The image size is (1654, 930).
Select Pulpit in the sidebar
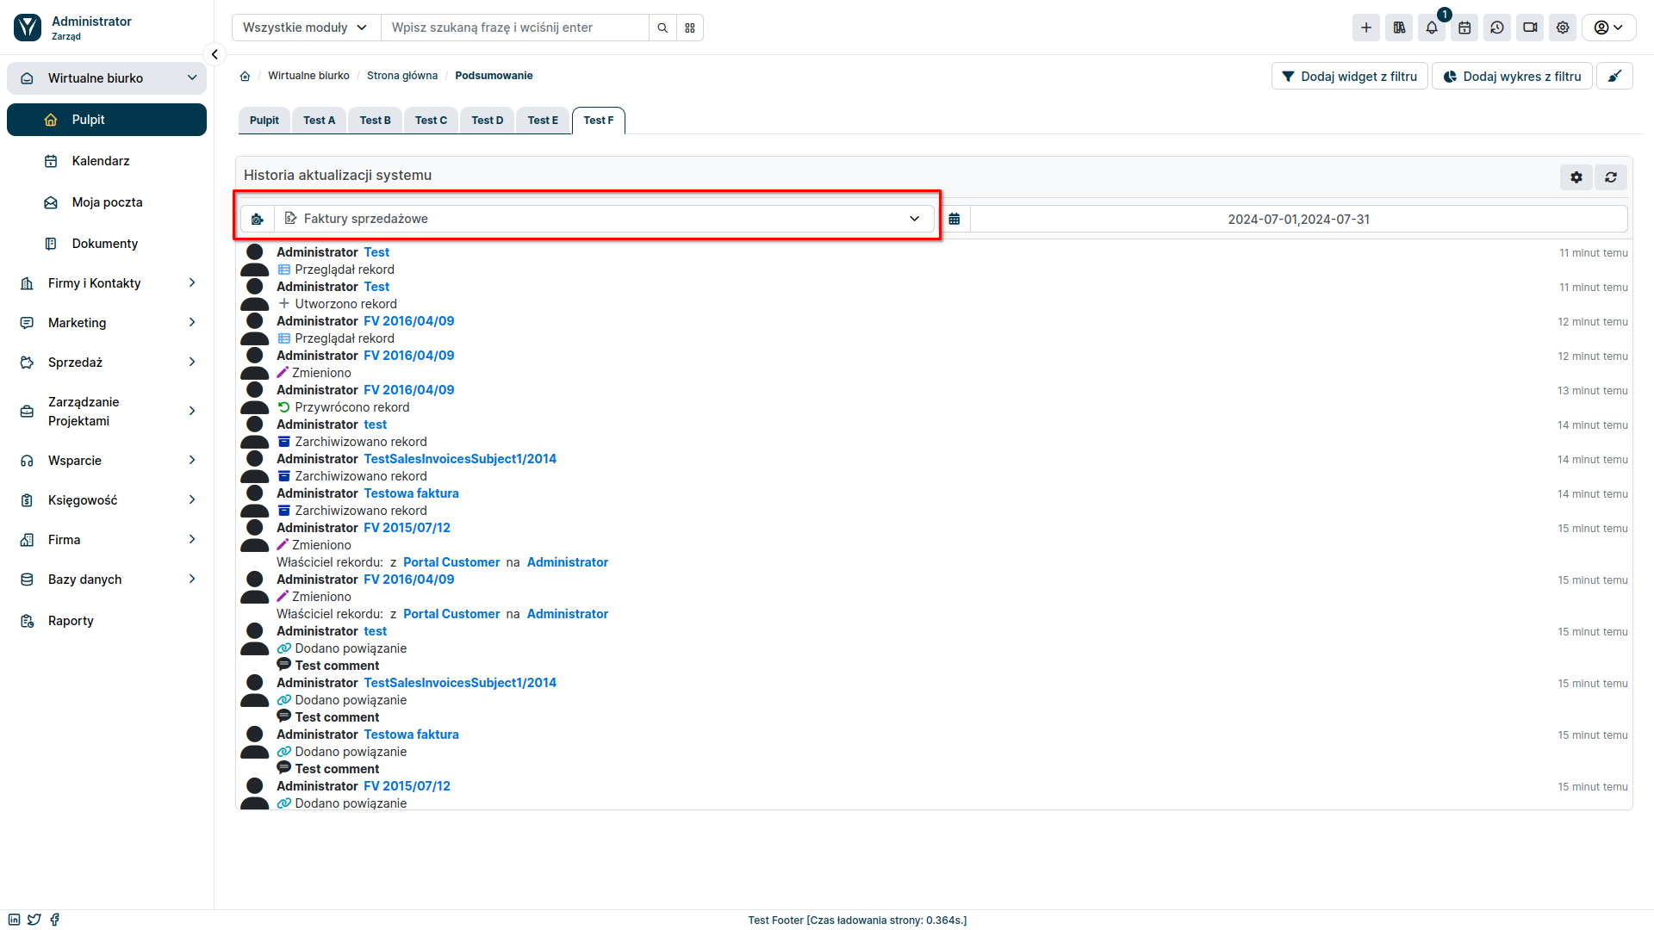click(x=107, y=120)
